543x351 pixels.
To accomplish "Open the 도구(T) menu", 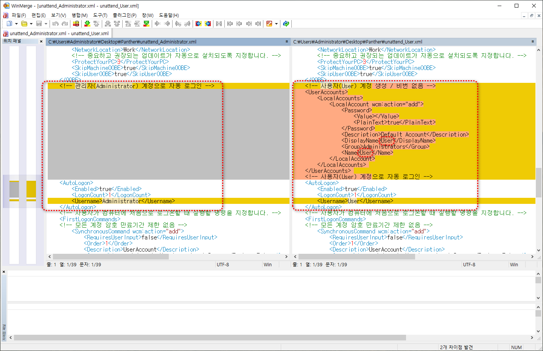I will (100, 15).
